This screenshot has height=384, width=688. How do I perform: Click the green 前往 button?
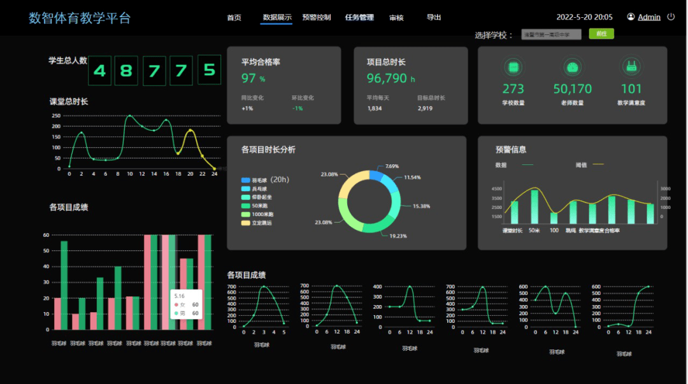click(601, 34)
